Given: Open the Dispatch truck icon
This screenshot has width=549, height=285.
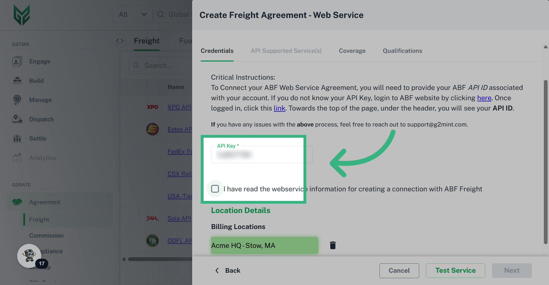Looking at the screenshot, I should (17, 119).
